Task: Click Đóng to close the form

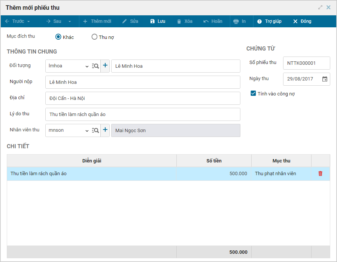Action: (x=302, y=21)
